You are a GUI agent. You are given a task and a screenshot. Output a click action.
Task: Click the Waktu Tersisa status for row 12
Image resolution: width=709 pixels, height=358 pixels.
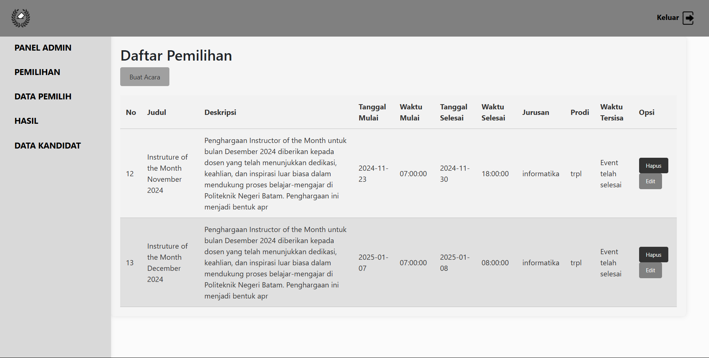pos(610,174)
